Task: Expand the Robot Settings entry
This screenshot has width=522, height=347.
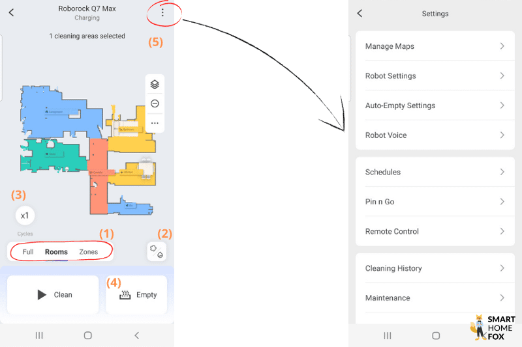Action: (x=435, y=76)
